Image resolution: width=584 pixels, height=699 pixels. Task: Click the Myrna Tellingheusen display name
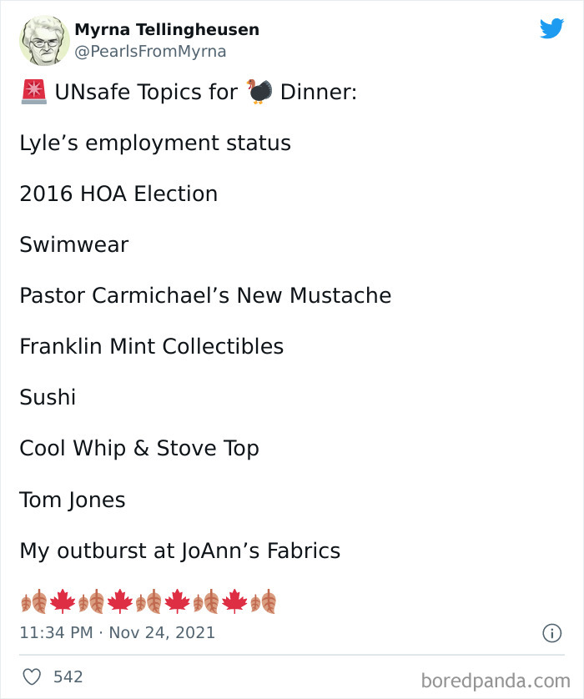point(167,29)
